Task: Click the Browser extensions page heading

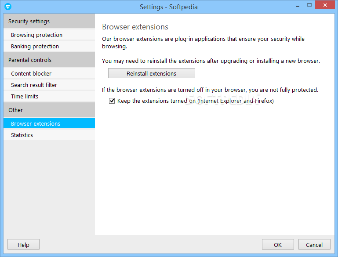Action: pyautogui.click(x=135, y=27)
